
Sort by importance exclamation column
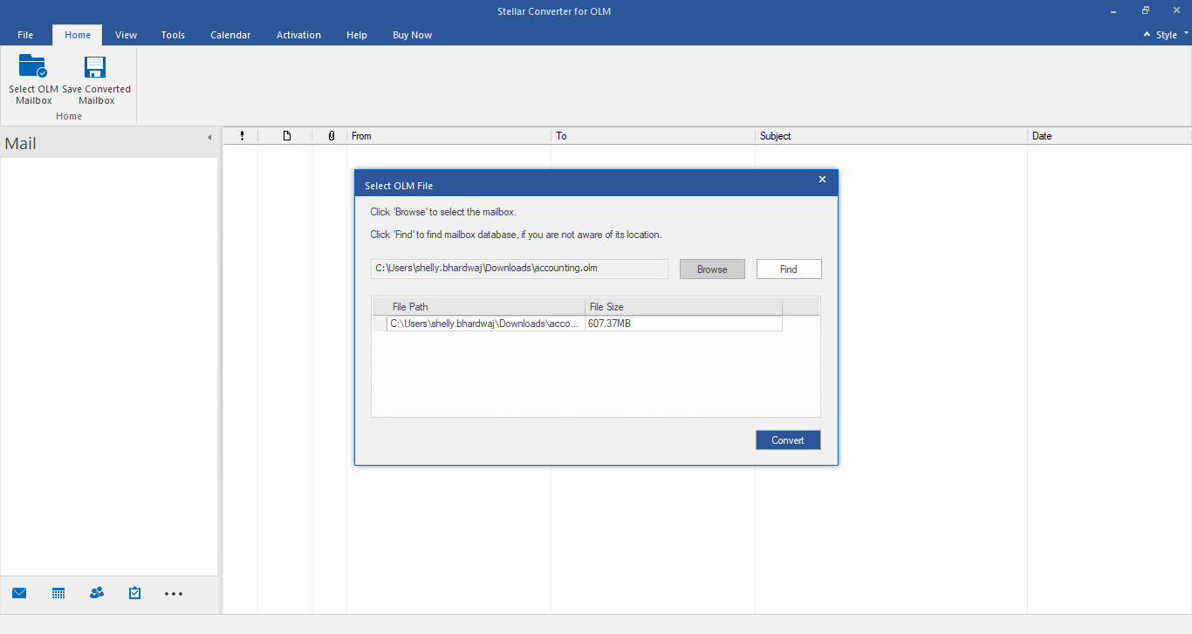[x=242, y=136]
